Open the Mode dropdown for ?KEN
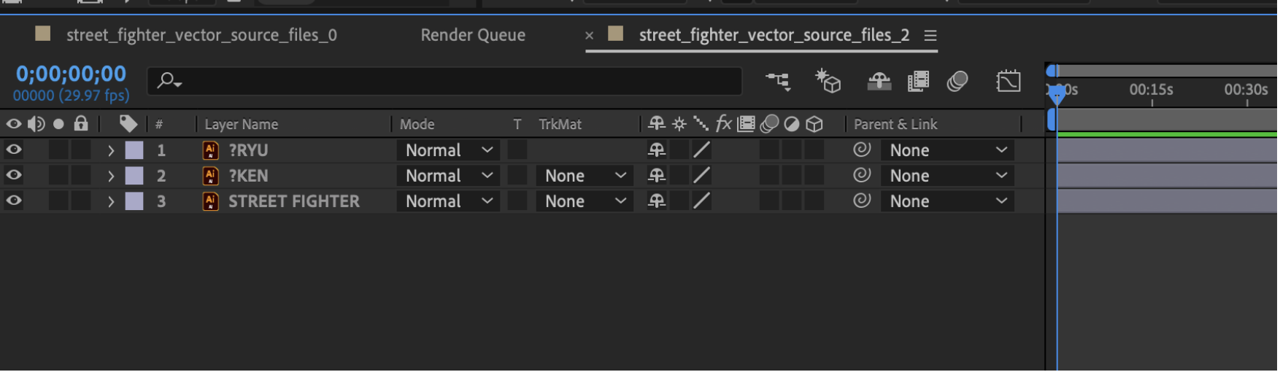Viewport: 1280px width, 372px height. [448, 176]
